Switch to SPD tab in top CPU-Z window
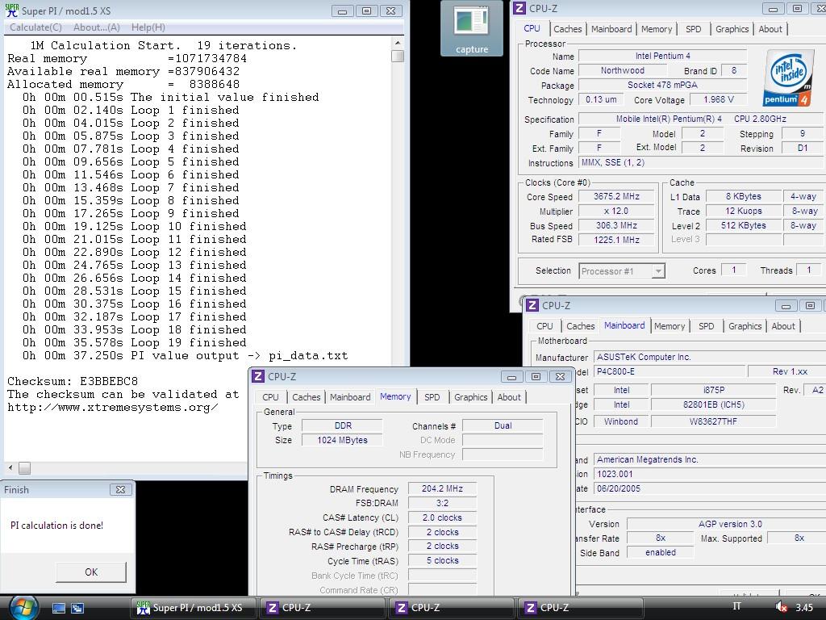This screenshot has width=826, height=620. click(693, 29)
